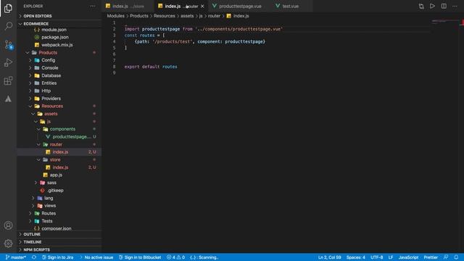Click Spaces: 4 indentation setting

pos(356,257)
